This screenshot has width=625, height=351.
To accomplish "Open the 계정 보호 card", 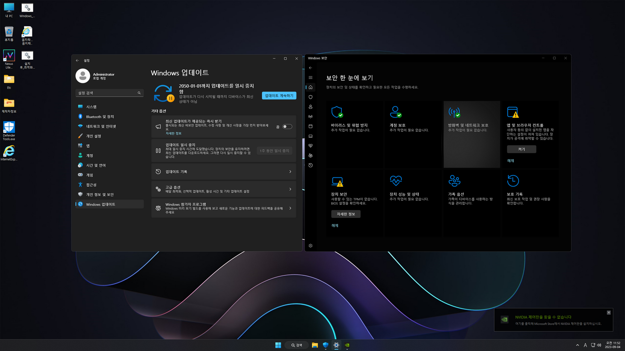I will [x=413, y=134].
